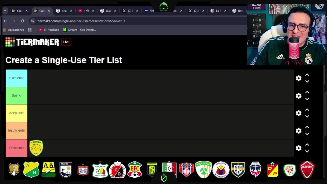Image resolution: width=327 pixels, height=184 pixels.
Task: Select the Internacional FN black-yellow crest
Action: [152, 169]
